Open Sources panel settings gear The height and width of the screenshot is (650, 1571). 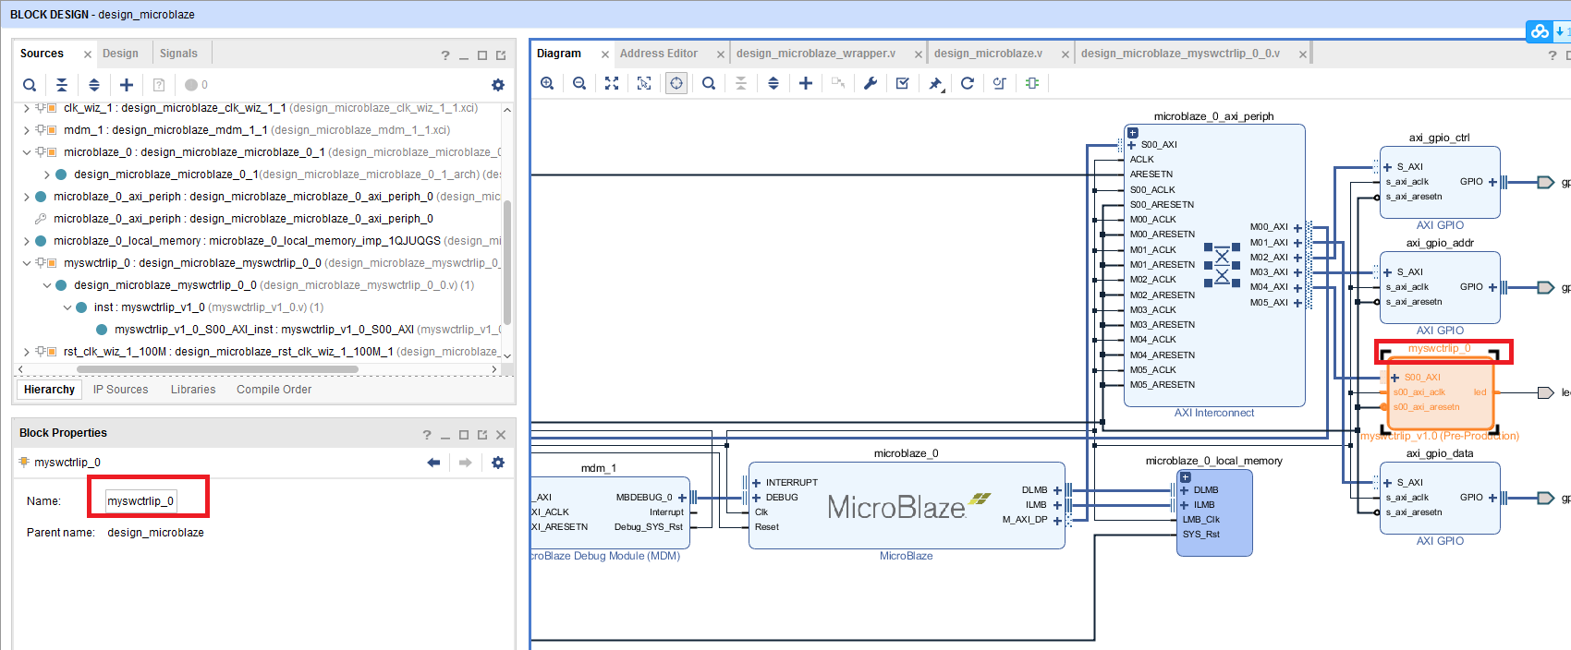tap(498, 85)
